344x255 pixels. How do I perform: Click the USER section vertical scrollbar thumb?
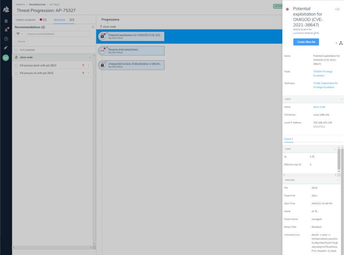click(x=339, y=159)
